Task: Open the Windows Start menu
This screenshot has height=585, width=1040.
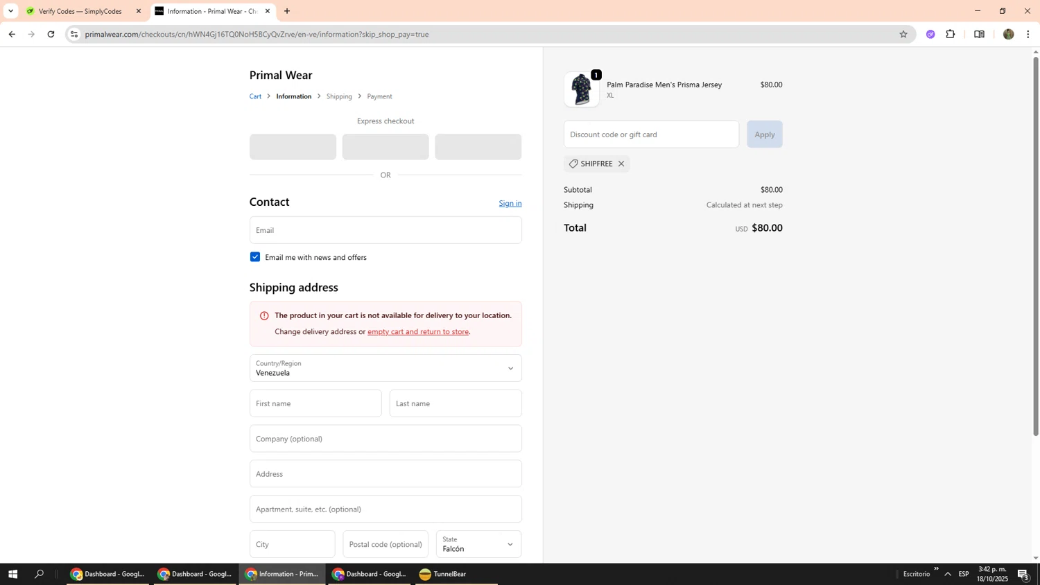Action: click(x=12, y=574)
